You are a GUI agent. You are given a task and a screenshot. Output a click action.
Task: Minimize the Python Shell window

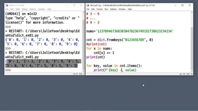pos(67,5)
